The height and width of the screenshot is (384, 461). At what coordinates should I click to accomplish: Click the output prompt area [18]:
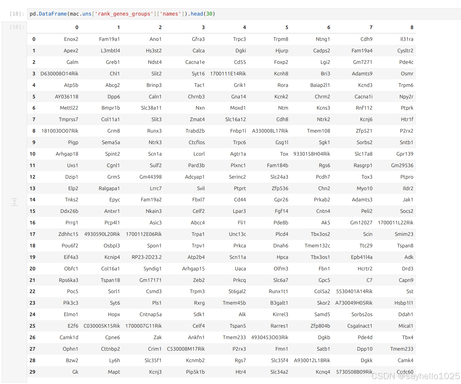pos(17,27)
